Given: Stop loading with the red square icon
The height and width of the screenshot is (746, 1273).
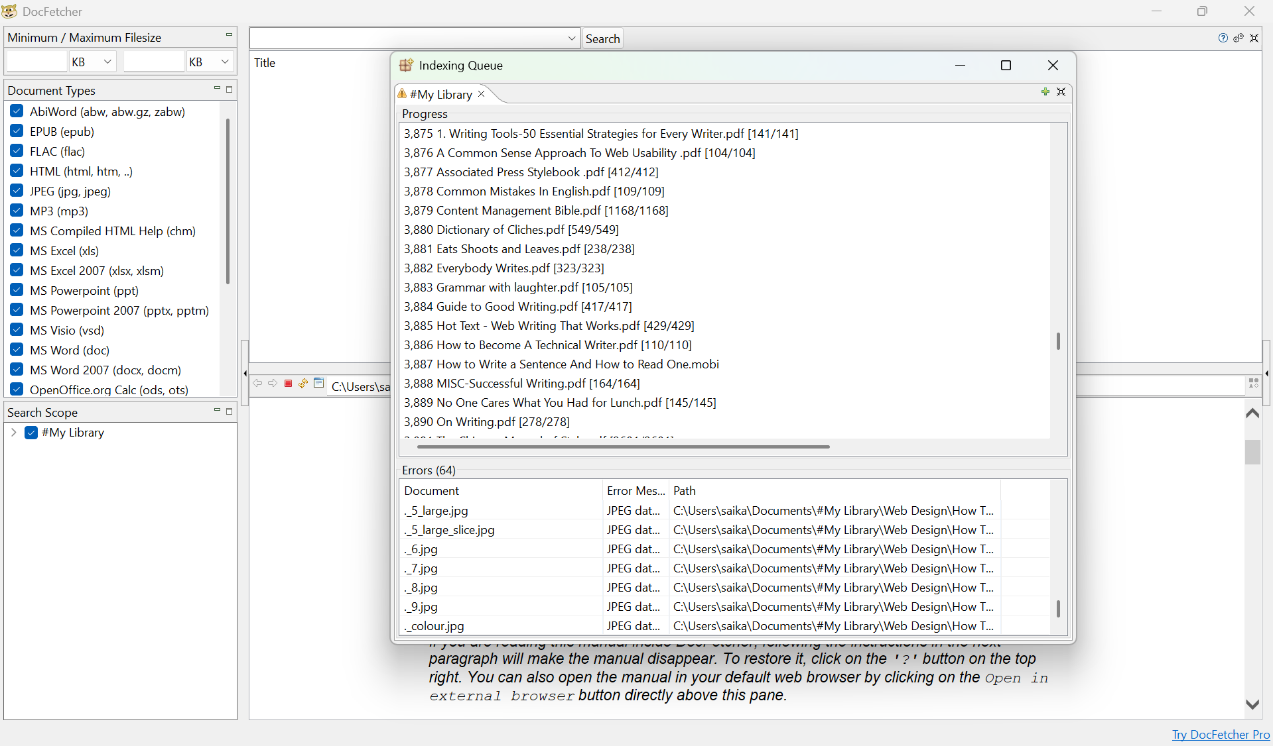Looking at the screenshot, I should click(288, 383).
